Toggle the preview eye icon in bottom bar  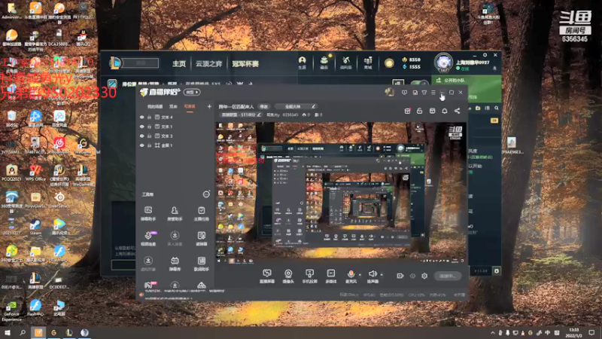412,276
